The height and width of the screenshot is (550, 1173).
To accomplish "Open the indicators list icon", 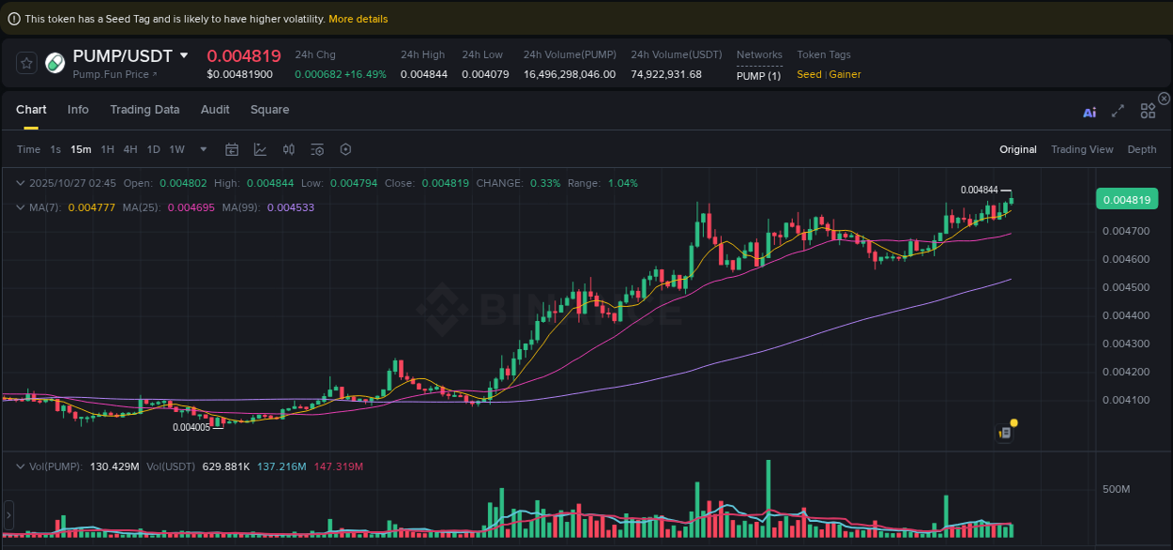I will [x=316, y=149].
